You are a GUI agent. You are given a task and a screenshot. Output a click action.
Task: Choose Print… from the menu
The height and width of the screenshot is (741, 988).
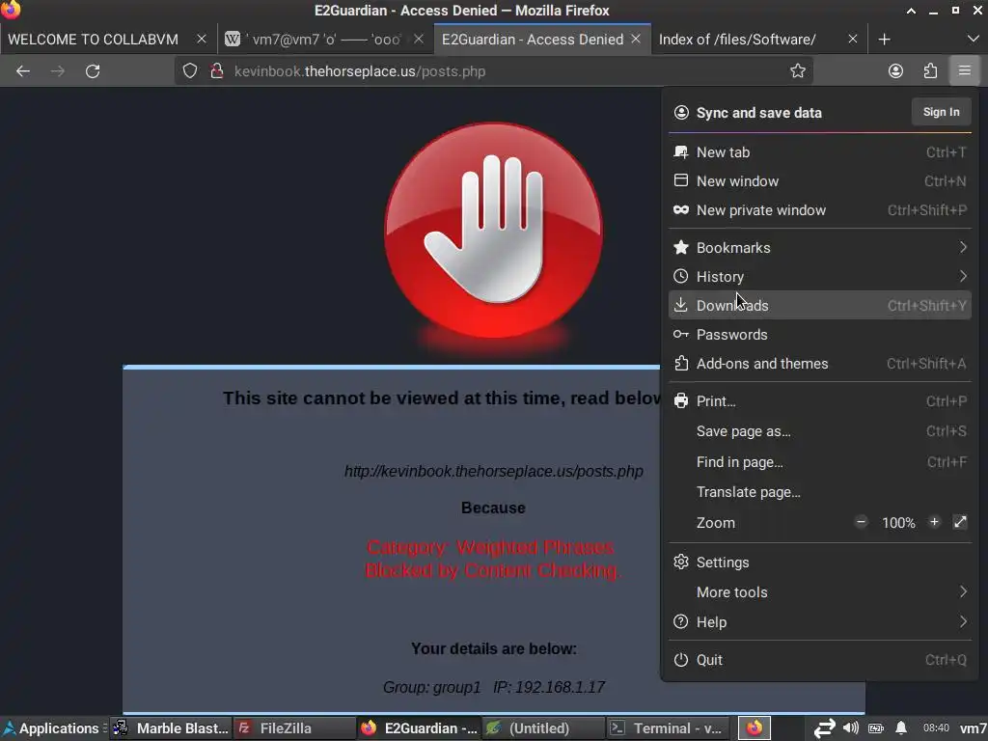(820, 401)
